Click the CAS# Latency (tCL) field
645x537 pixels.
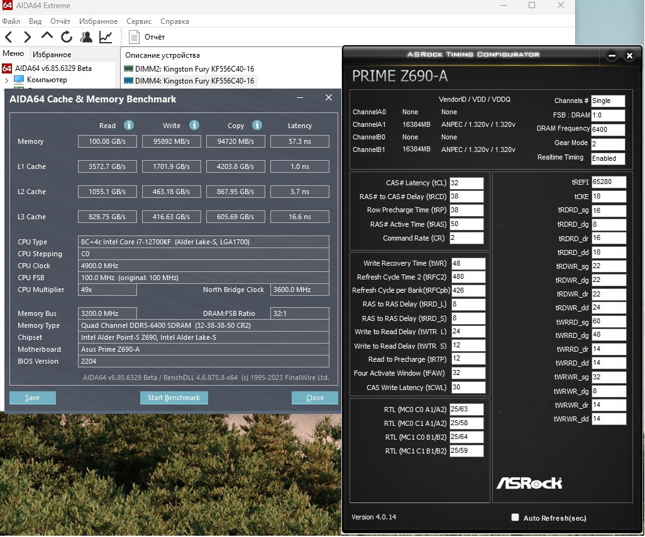466,183
